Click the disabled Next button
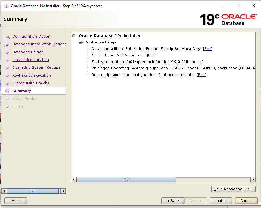 tap(196, 201)
